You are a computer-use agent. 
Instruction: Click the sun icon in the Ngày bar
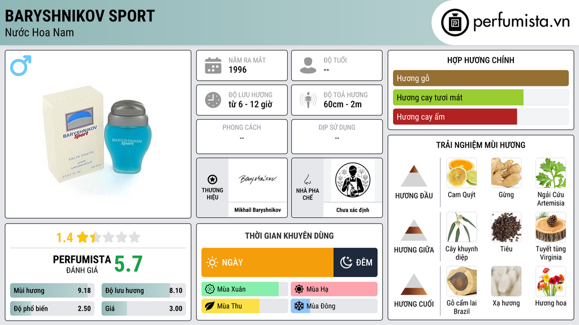pos(213,262)
